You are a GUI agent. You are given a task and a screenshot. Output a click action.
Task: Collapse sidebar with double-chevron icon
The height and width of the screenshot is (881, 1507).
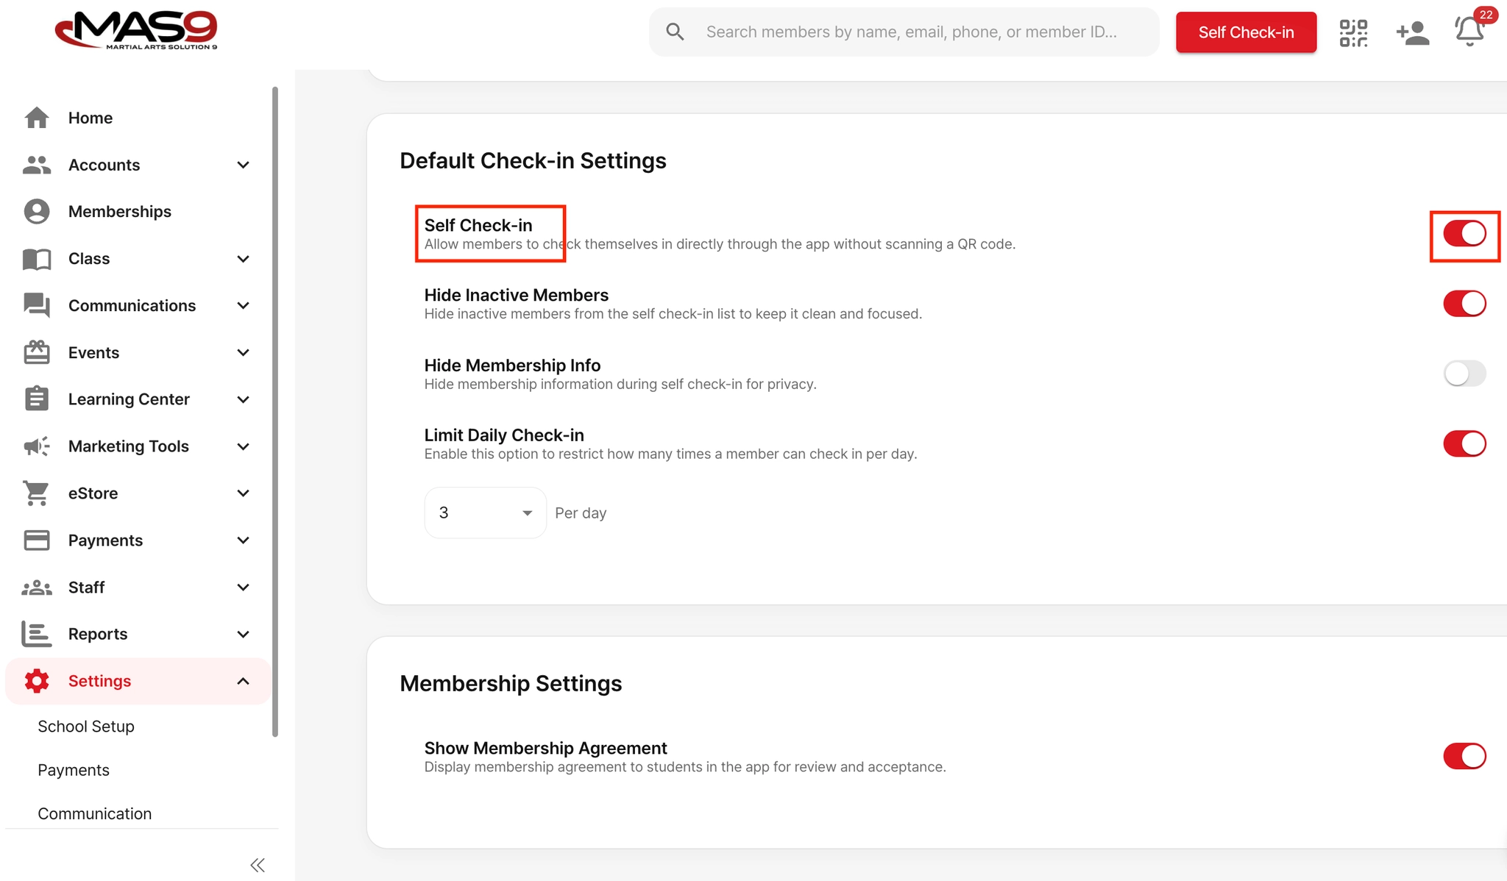coord(257,865)
